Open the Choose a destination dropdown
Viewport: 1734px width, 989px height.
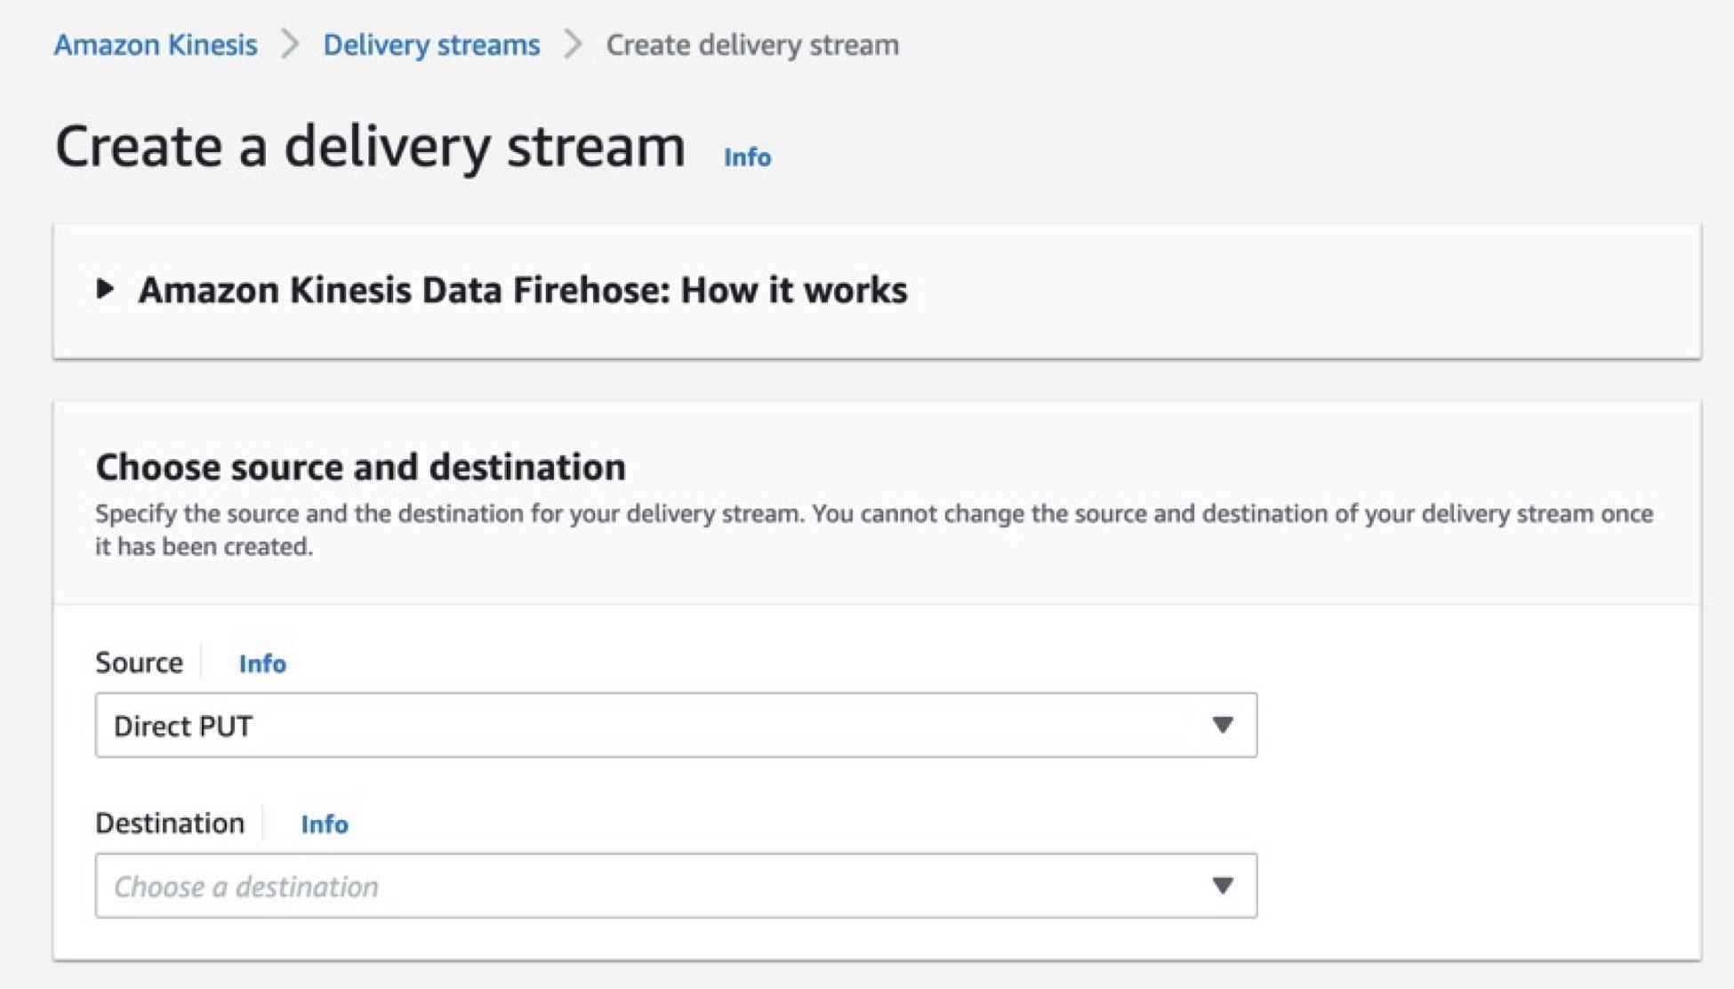pos(676,886)
